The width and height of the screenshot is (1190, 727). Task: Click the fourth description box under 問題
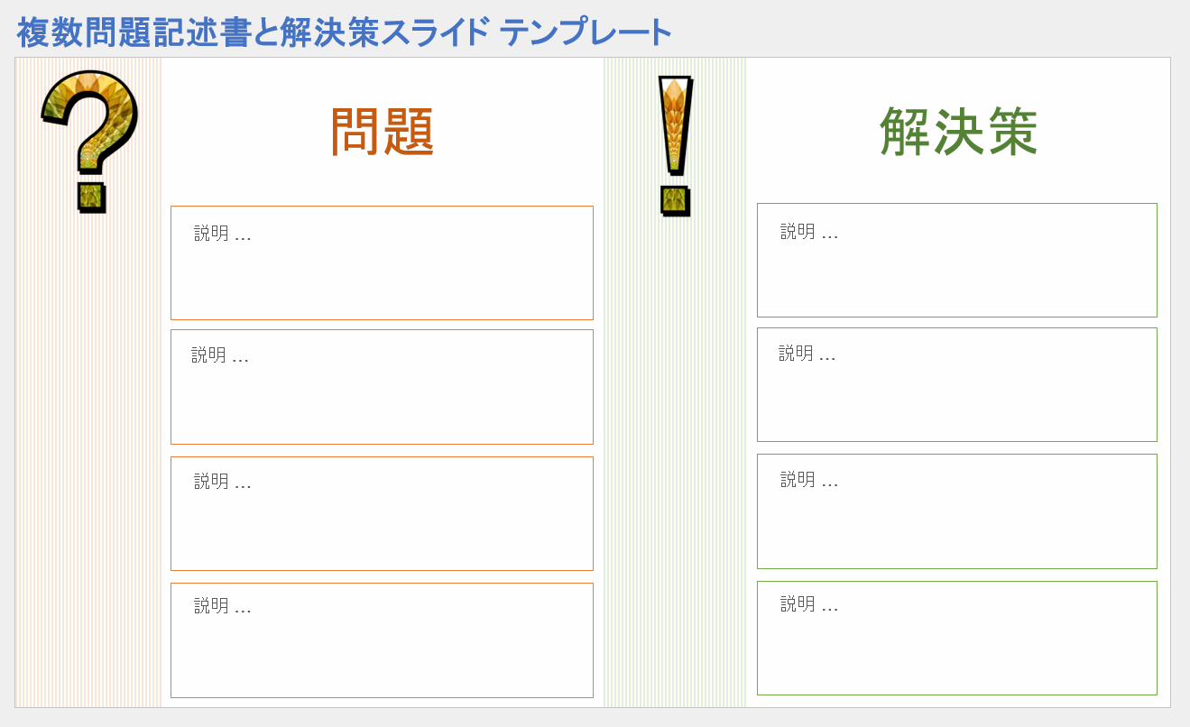point(382,640)
